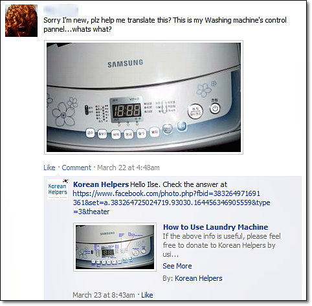Click the blurred poster name above the post
Image resolution: width=312 pixels, height=306 pixels.
pos(61,10)
